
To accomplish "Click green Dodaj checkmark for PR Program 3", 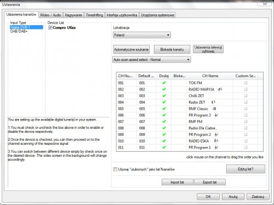I will [164, 115].
